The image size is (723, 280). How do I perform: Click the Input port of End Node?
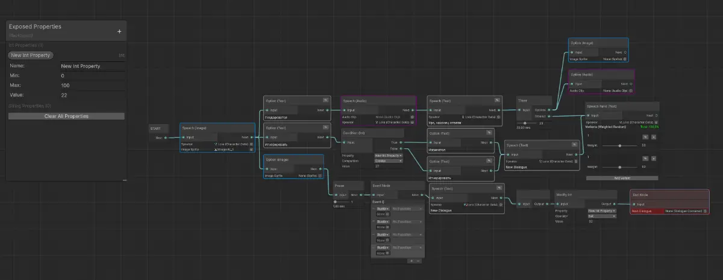(x=635, y=204)
